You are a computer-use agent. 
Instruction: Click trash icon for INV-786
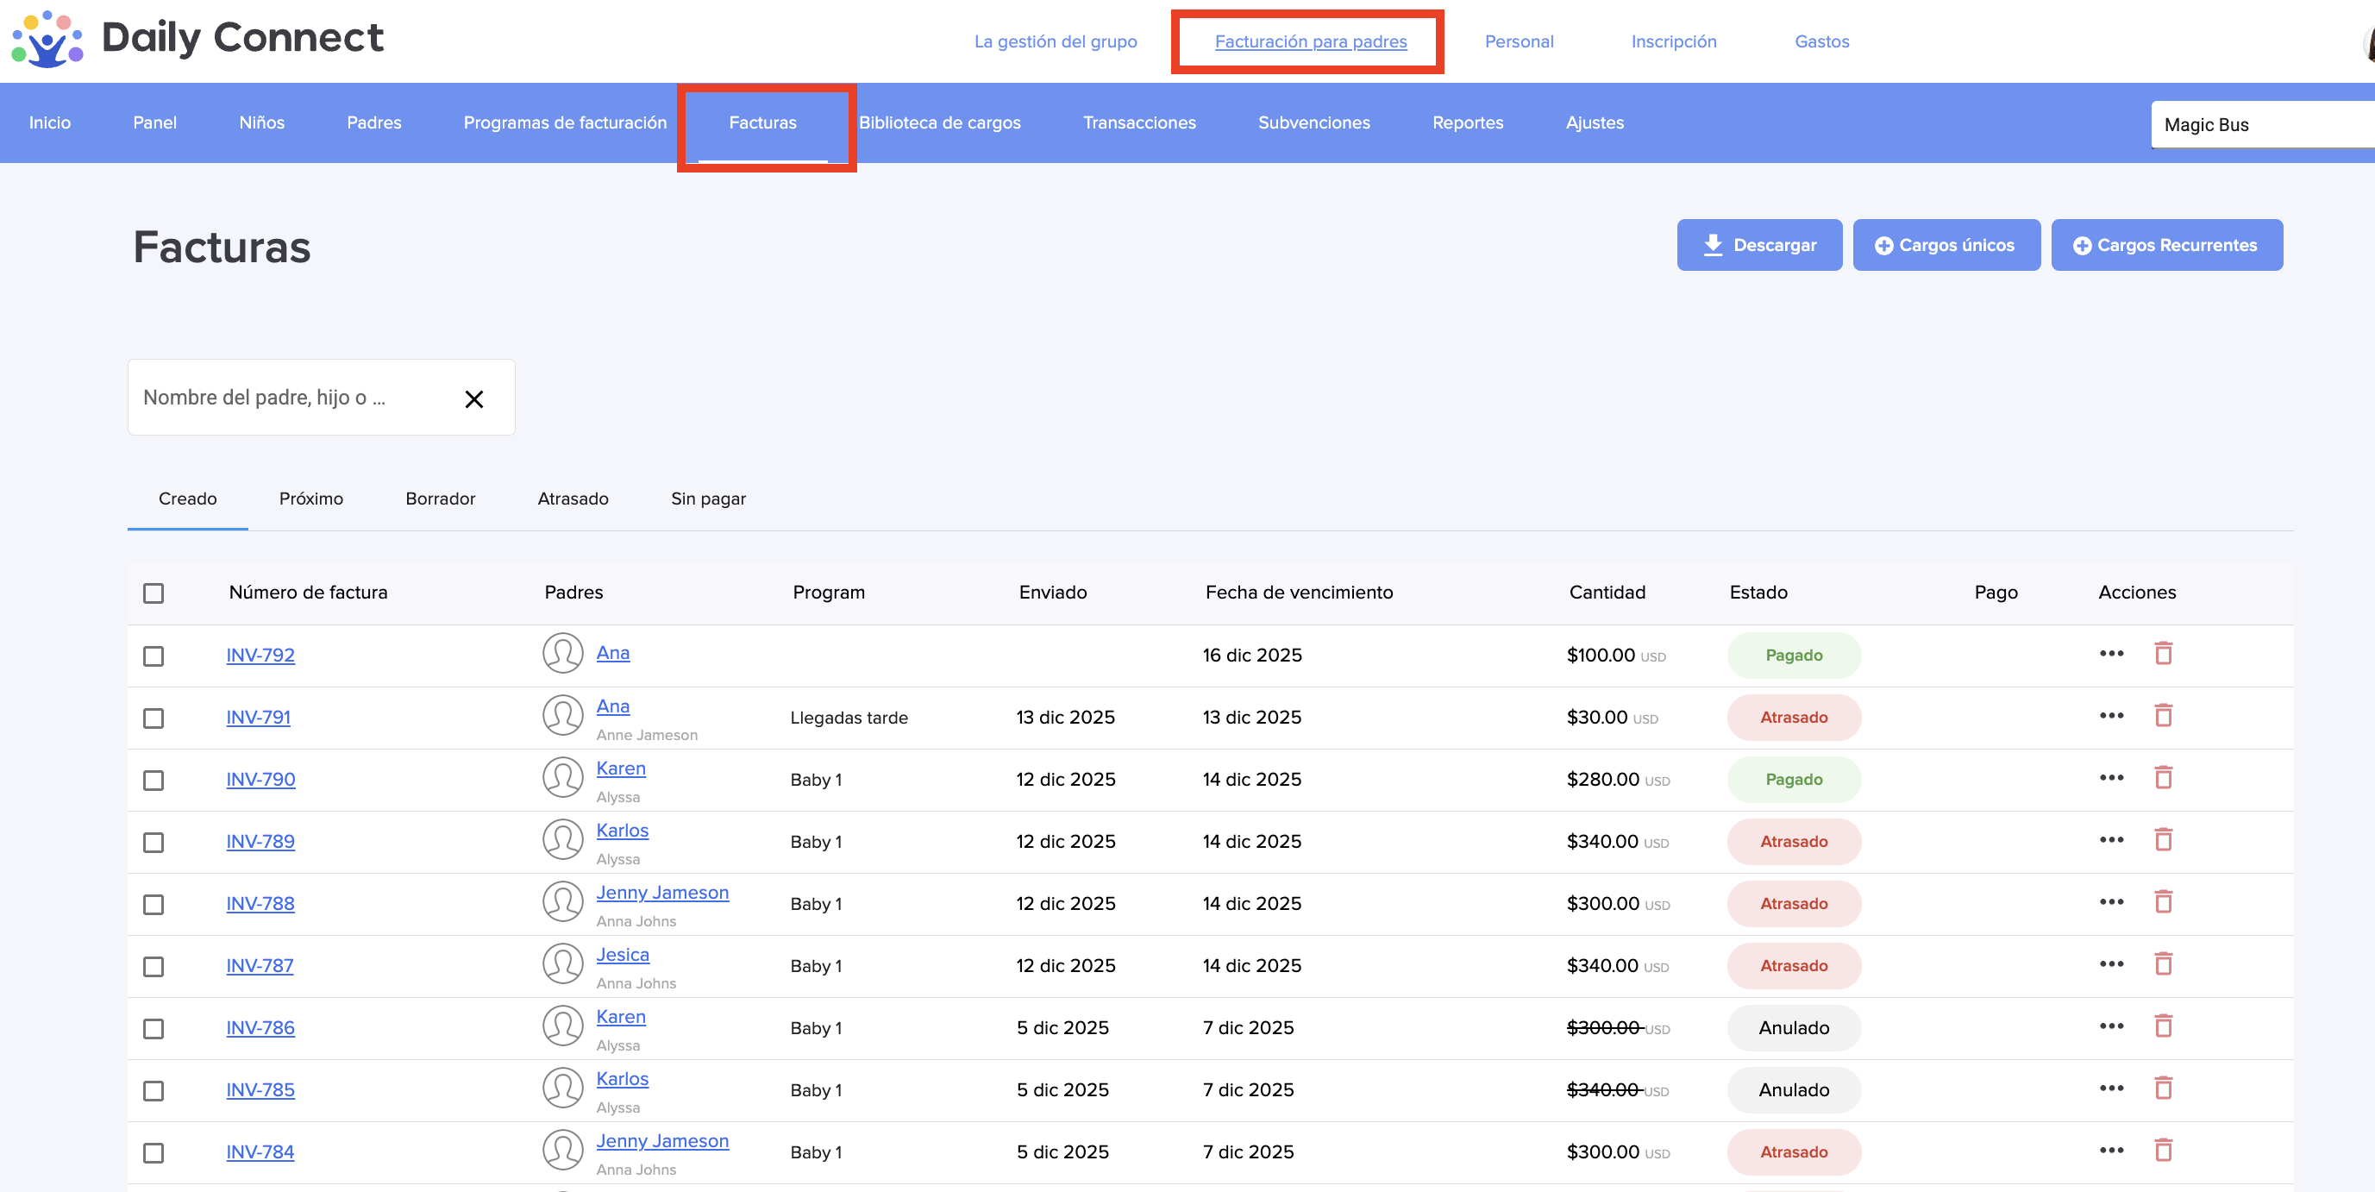2163,1026
